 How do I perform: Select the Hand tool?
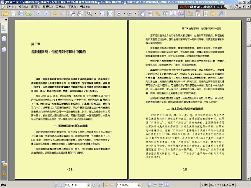point(143,14)
